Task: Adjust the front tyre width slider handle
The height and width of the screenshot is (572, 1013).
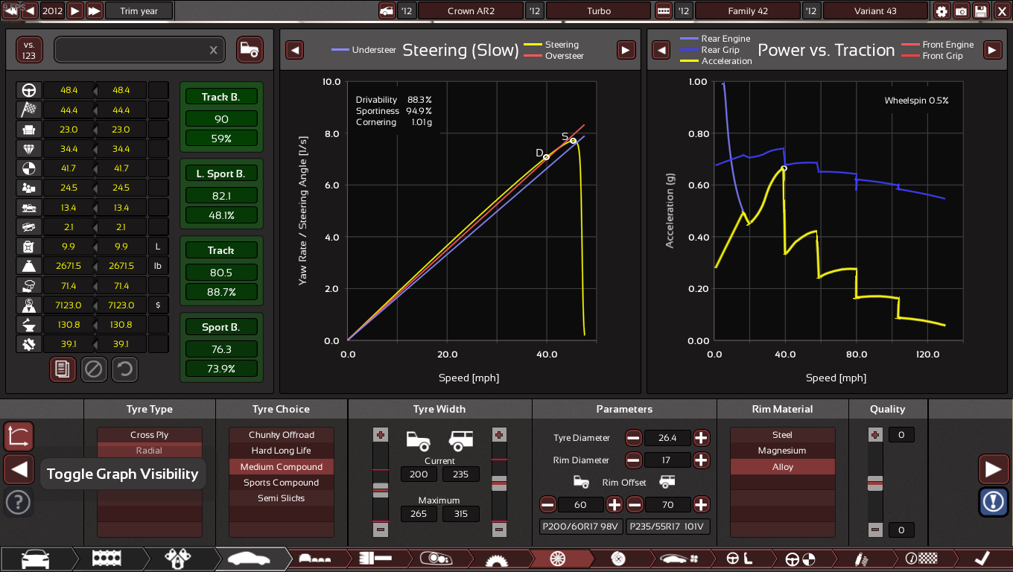Action: (381, 489)
